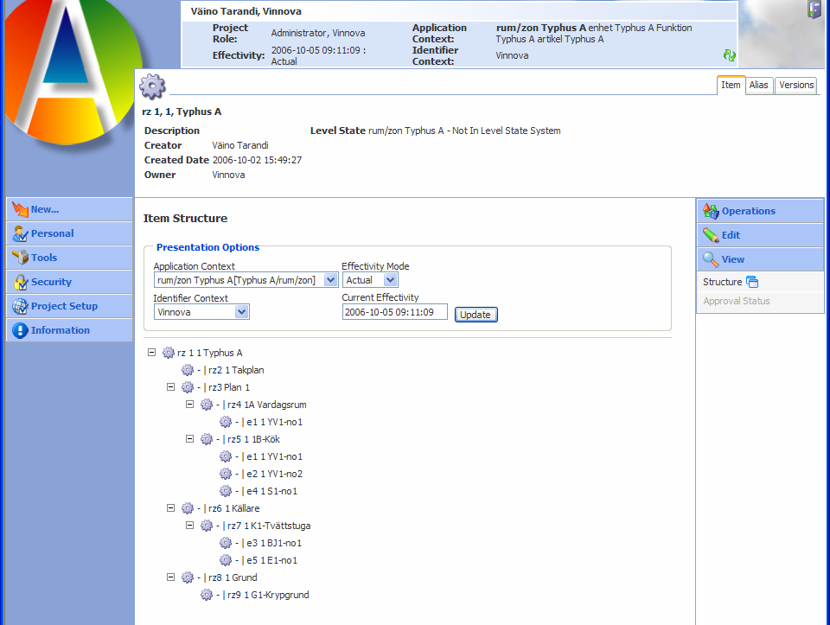
Task: Click the View magnifier icon
Action: 711,259
